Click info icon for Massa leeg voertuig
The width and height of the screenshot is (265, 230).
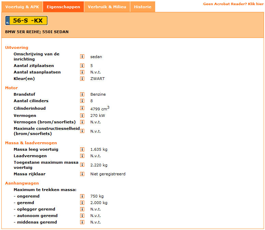click(x=82, y=149)
